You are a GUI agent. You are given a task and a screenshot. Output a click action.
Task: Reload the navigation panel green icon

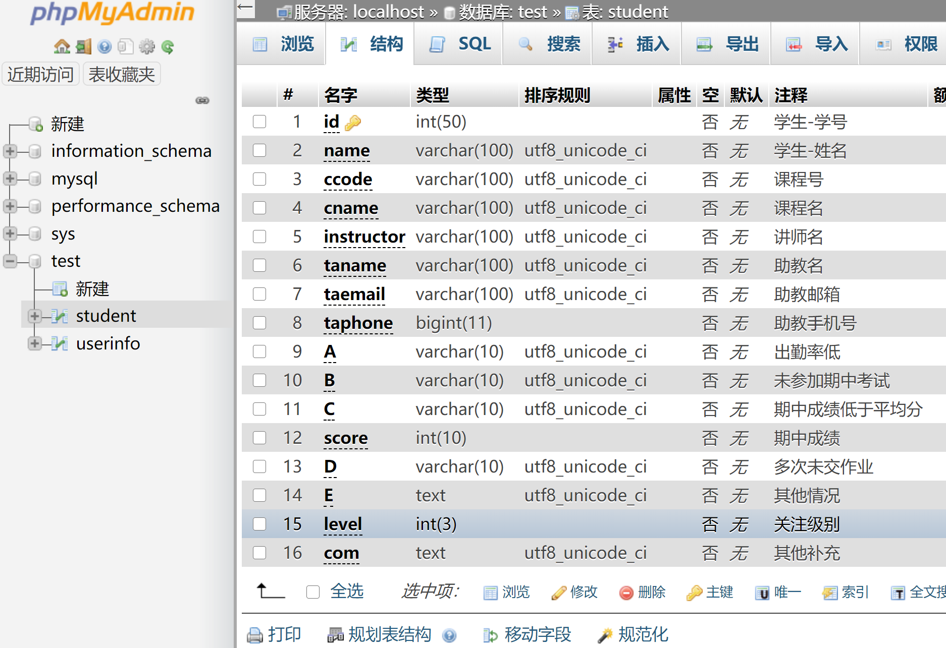[168, 47]
